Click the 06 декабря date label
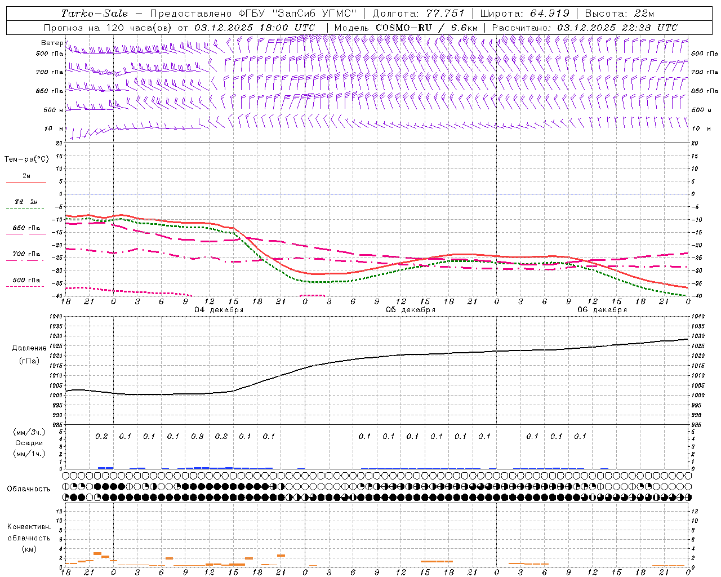721x577 pixels. (602, 310)
